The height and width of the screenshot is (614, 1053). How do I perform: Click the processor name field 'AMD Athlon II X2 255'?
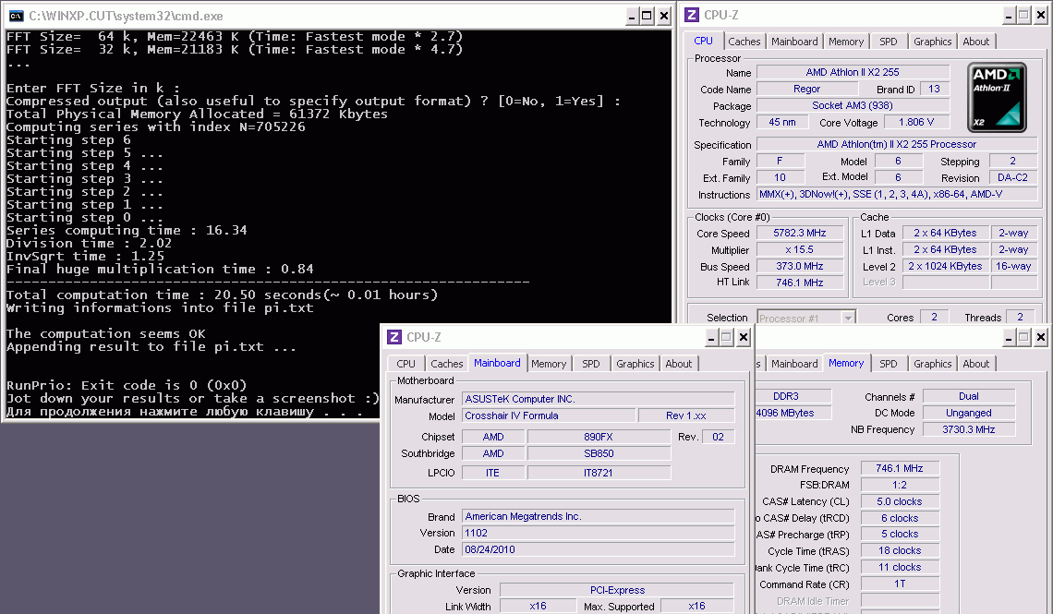coord(853,72)
